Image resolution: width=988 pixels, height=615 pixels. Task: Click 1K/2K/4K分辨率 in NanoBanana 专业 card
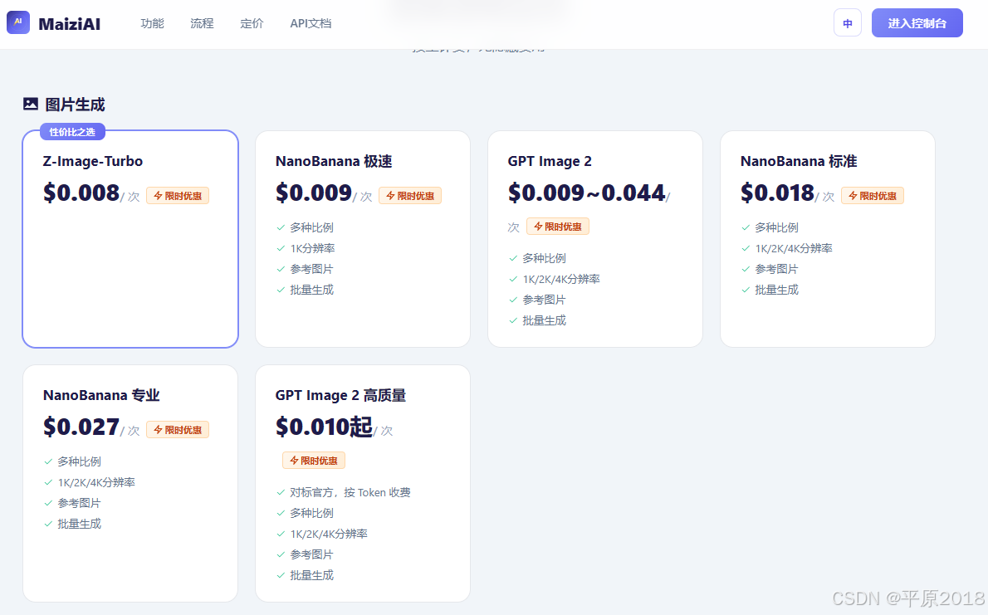point(96,483)
